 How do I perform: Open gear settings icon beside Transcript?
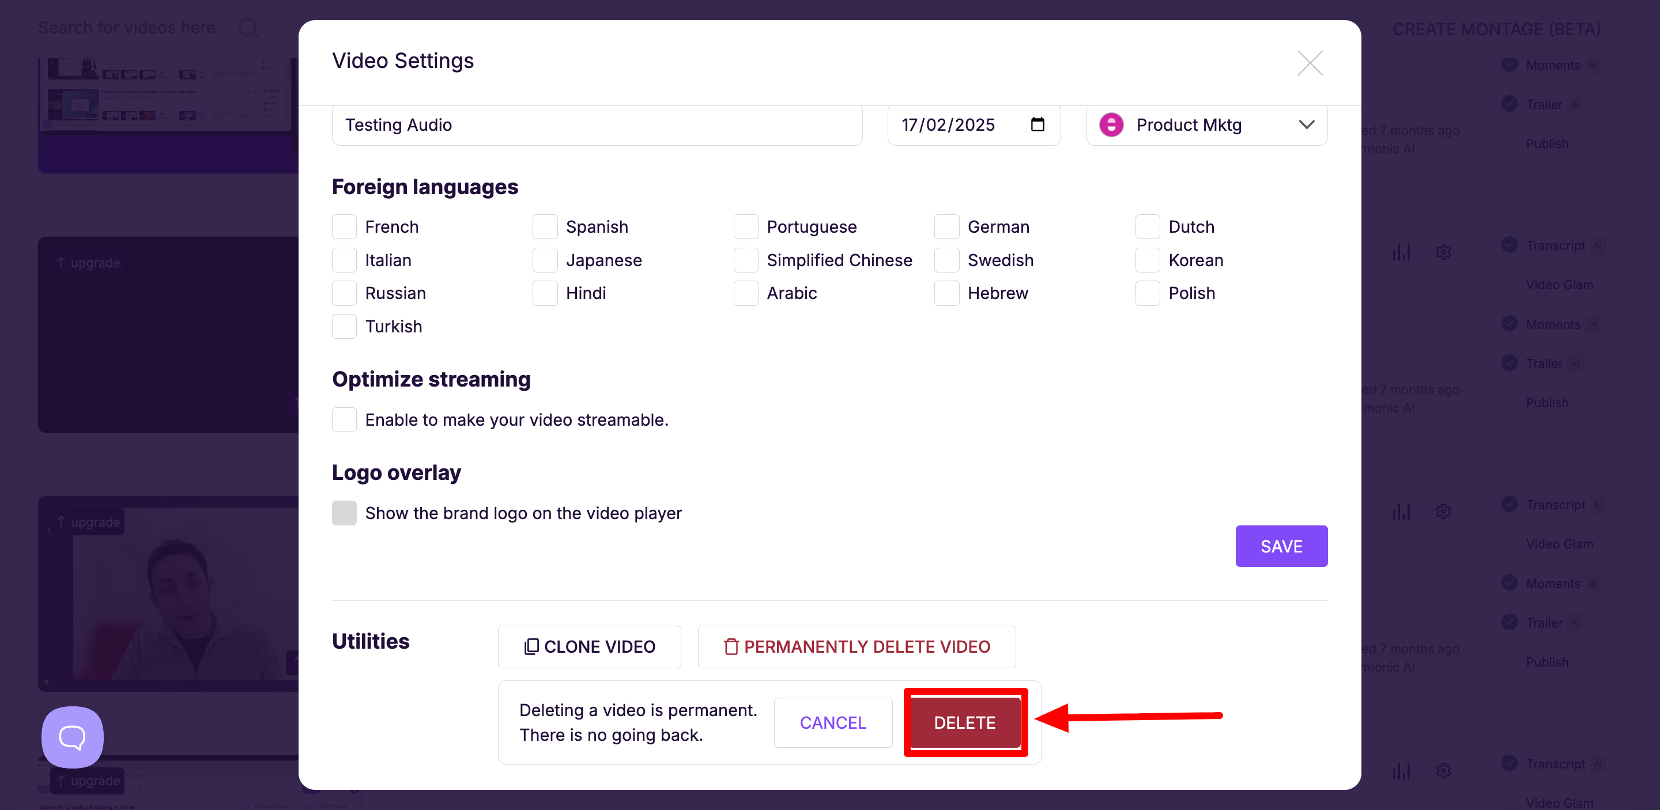click(x=1443, y=252)
